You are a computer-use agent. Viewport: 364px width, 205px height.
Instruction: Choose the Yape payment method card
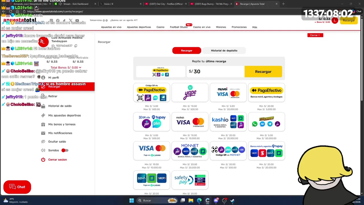(x=190, y=93)
